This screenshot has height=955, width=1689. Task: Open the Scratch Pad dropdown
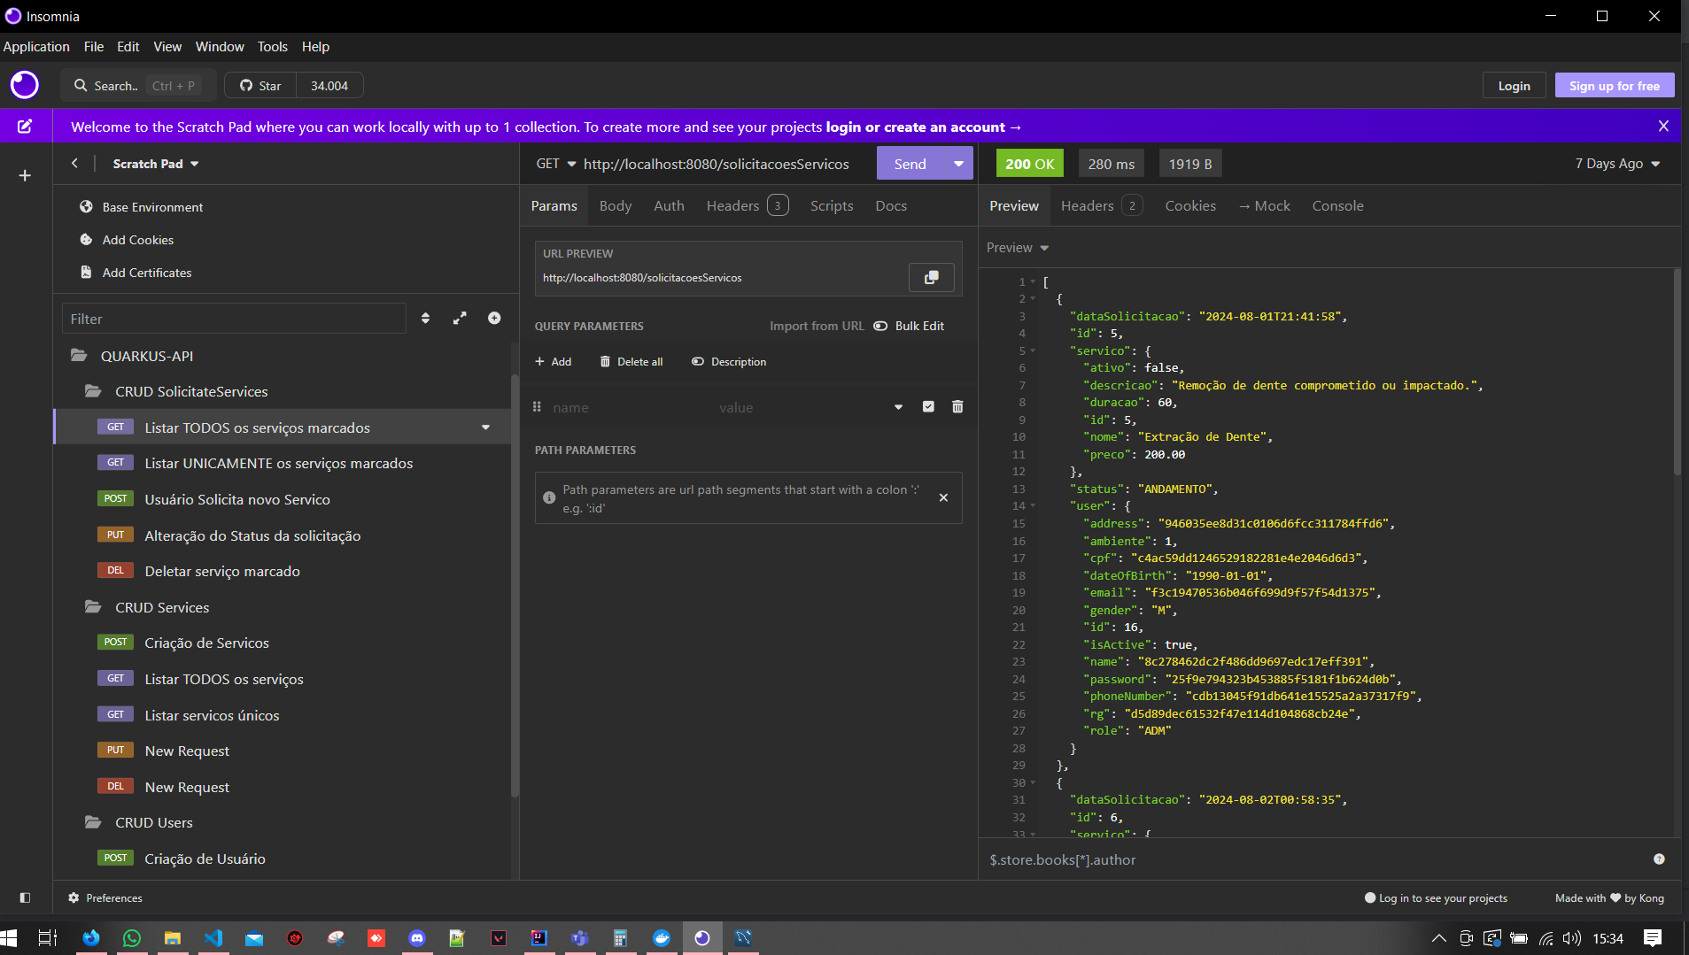tap(156, 164)
